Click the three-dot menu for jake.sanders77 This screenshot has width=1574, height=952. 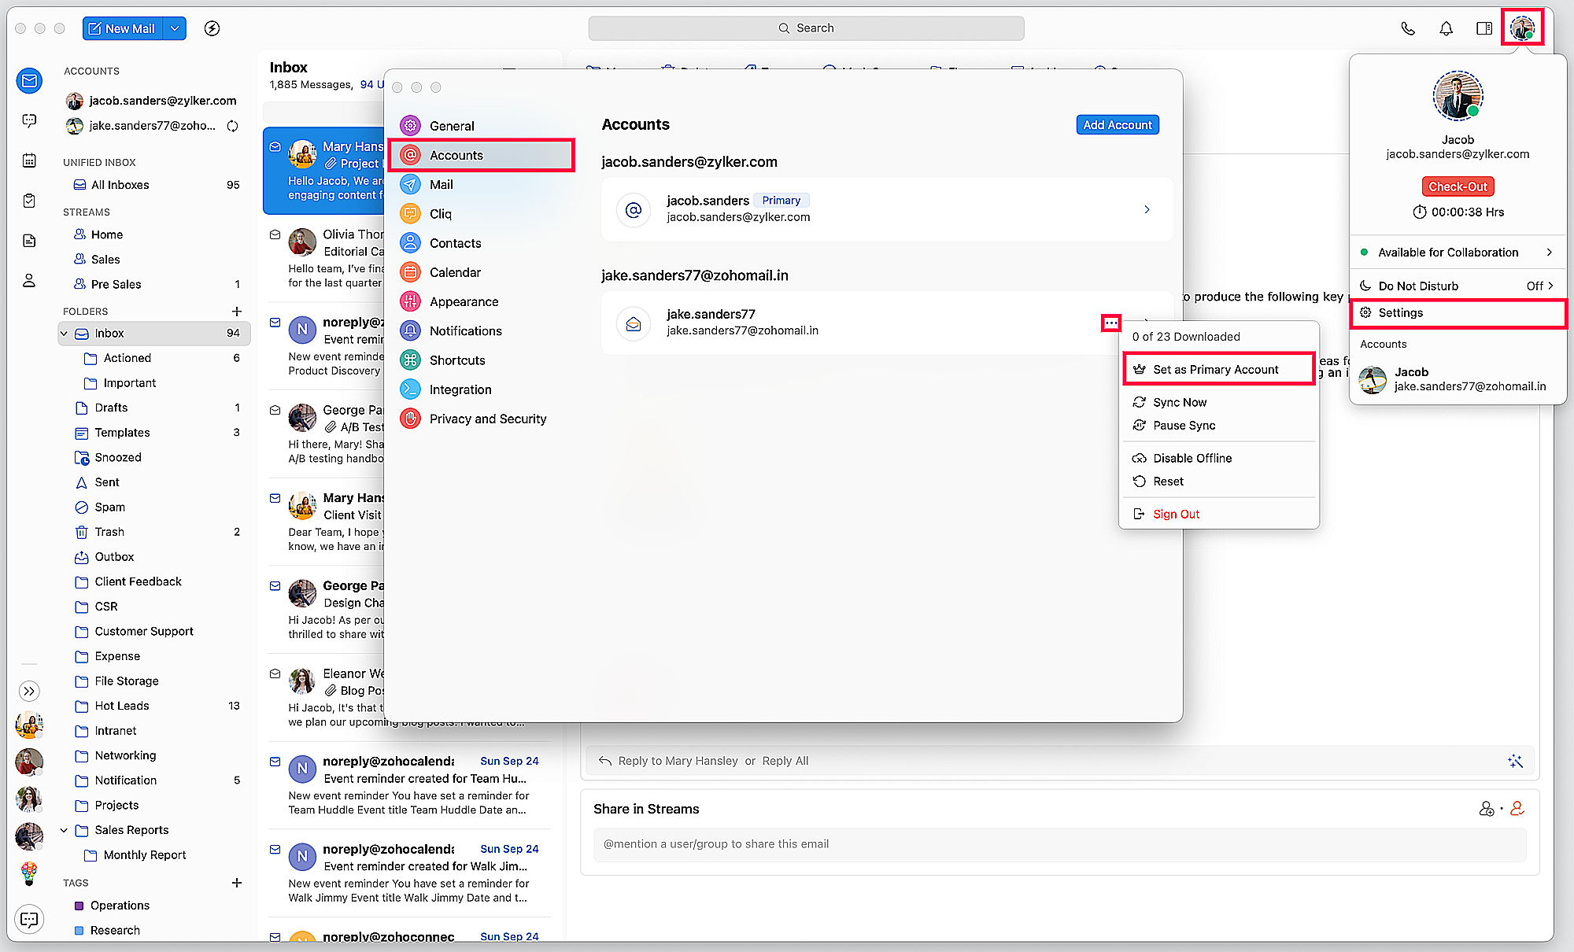click(x=1110, y=323)
